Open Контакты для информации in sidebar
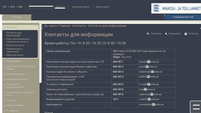 [x=14, y=34]
